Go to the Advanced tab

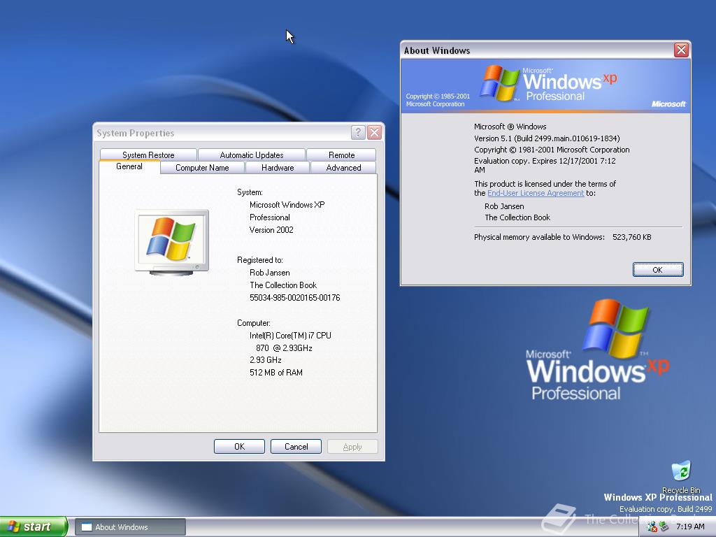coord(343,168)
